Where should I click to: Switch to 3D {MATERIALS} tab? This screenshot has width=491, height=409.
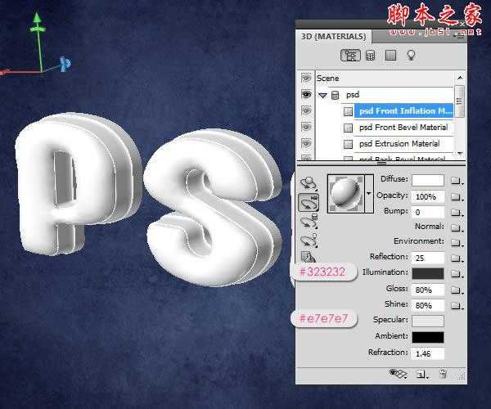tap(333, 37)
